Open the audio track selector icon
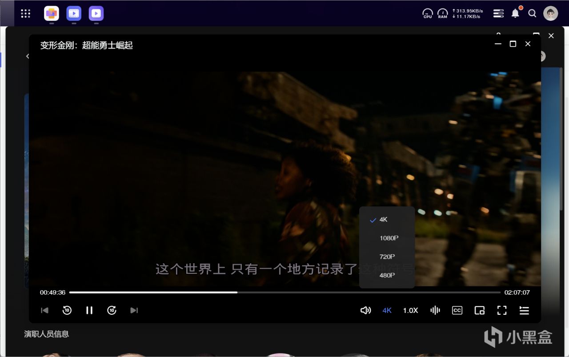The height and width of the screenshot is (357, 569). 435,310
